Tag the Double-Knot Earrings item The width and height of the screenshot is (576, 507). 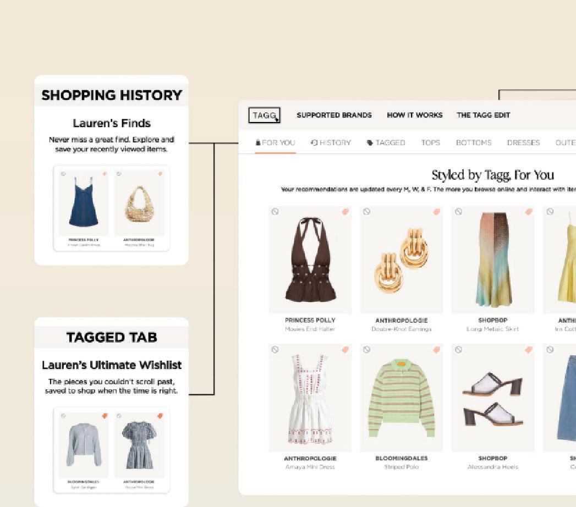[x=436, y=212]
